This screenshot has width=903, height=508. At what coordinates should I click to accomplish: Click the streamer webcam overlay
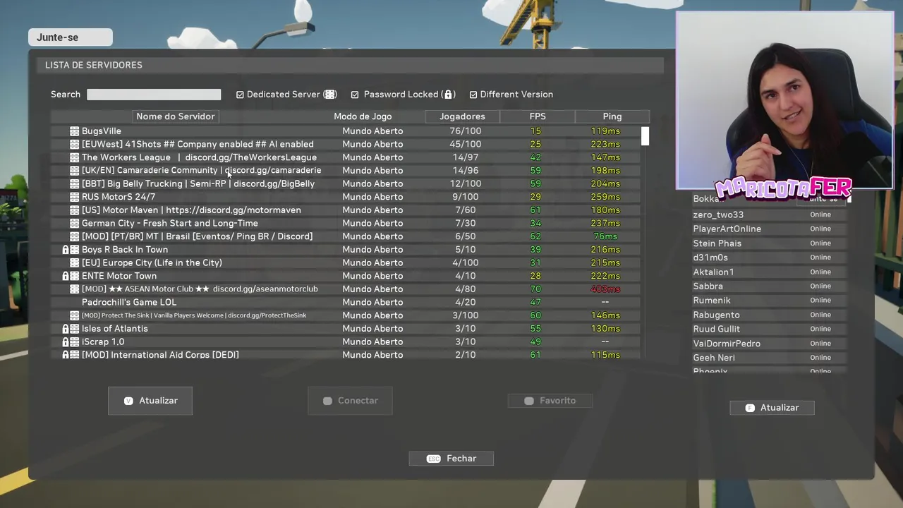click(784, 100)
